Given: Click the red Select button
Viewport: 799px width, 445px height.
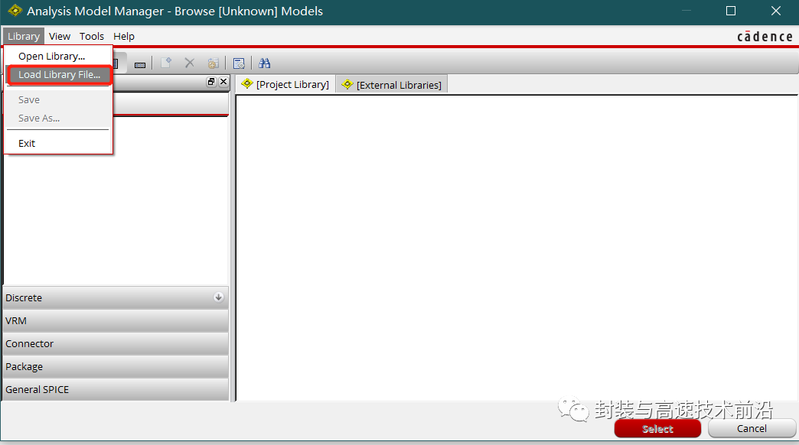Looking at the screenshot, I should [x=657, y=429].
